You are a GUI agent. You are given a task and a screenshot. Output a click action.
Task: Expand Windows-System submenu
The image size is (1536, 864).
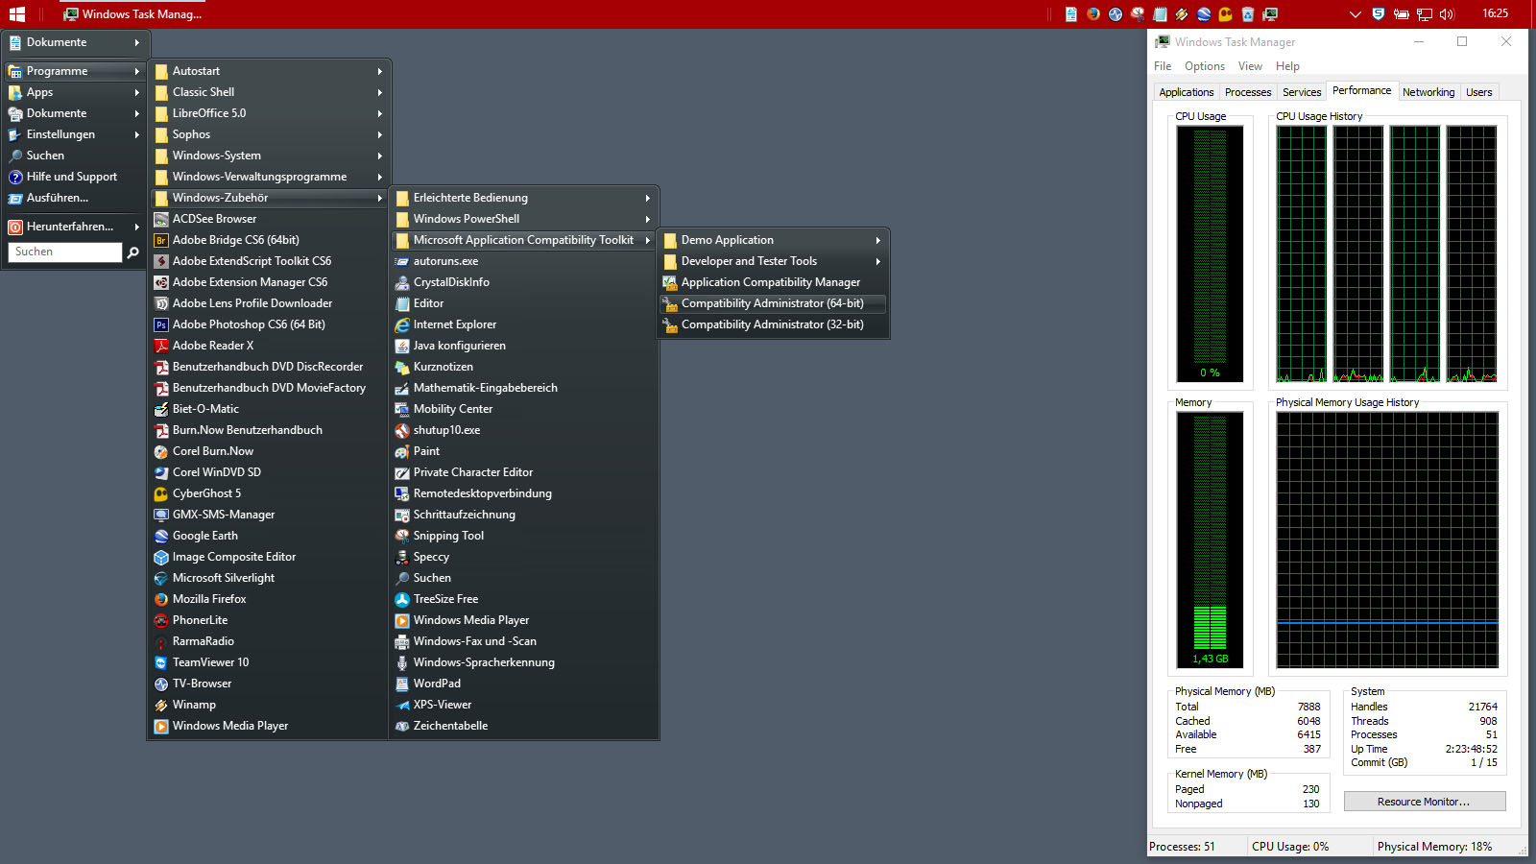click(269, 156)
